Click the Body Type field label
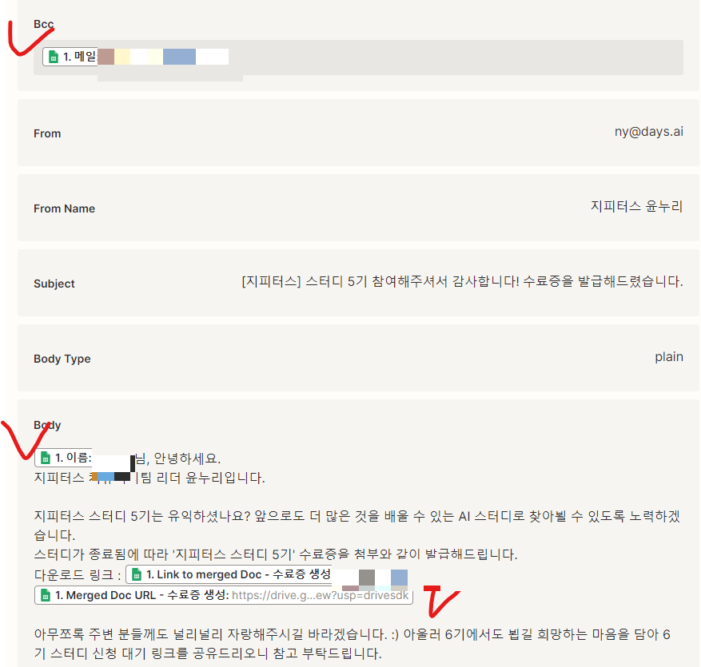Screen dimensions: 701x667 (62, 359)
